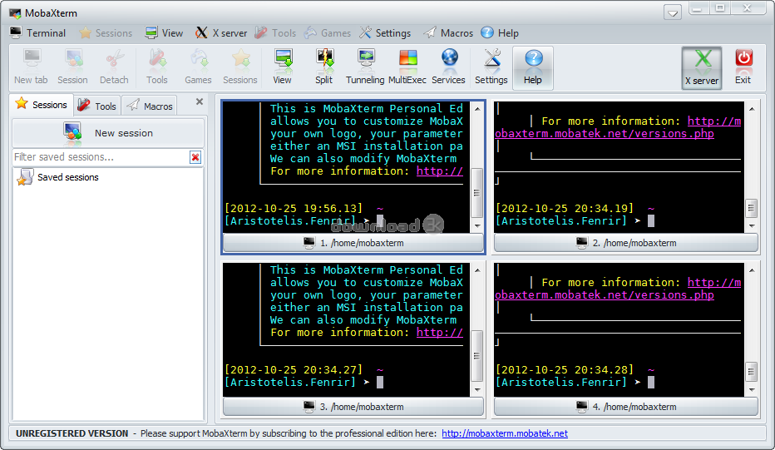Select the Saved sessions tree item
The width and height of the screenshot is (775, 450).
pos(58,177)
